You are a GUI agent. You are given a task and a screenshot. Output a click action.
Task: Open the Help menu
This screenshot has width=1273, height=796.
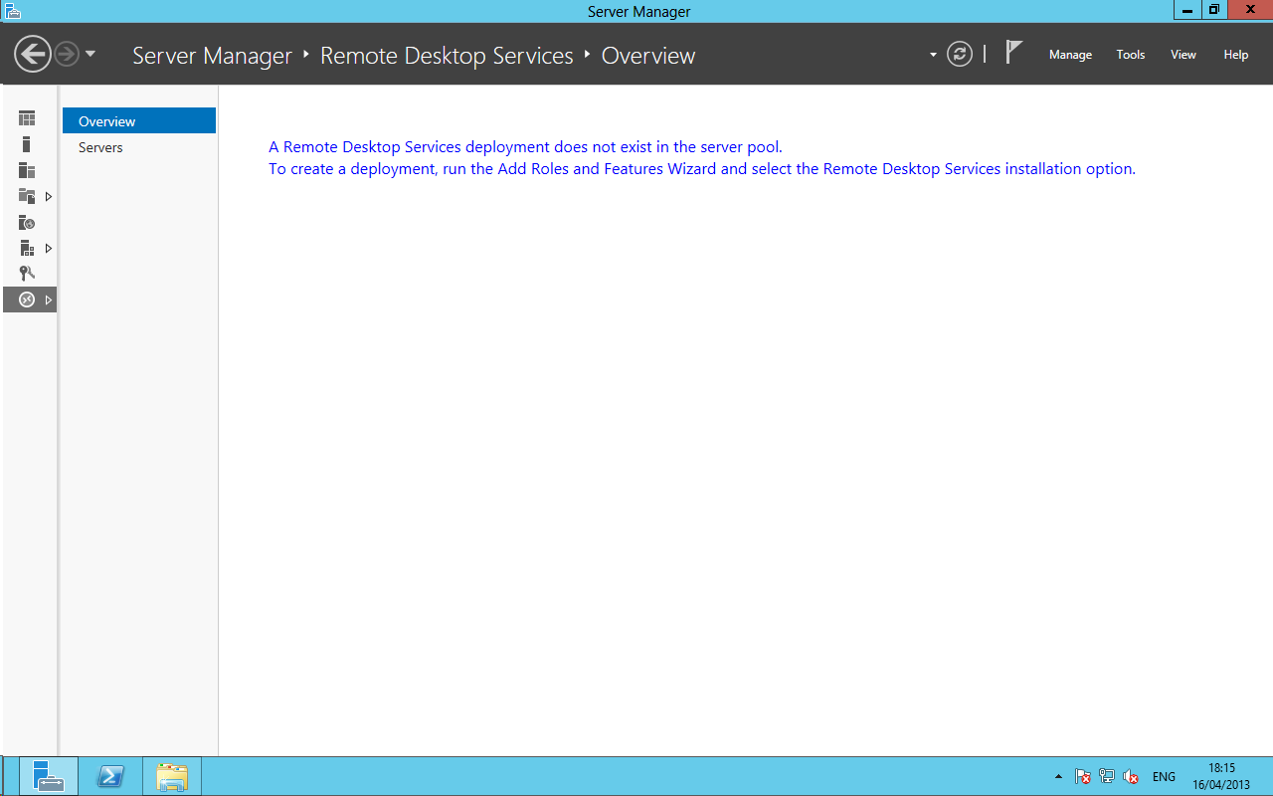click(1236, 55)
